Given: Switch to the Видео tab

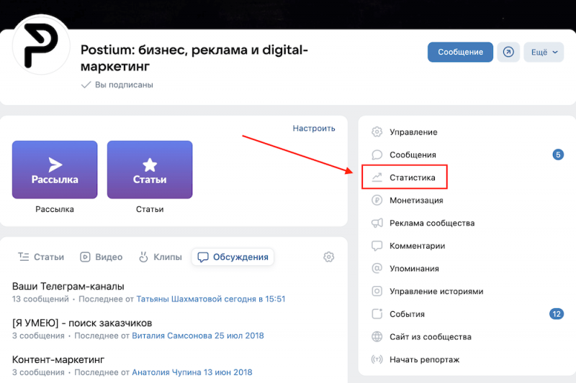Looking at the screenshot, I should click(101, 257).
